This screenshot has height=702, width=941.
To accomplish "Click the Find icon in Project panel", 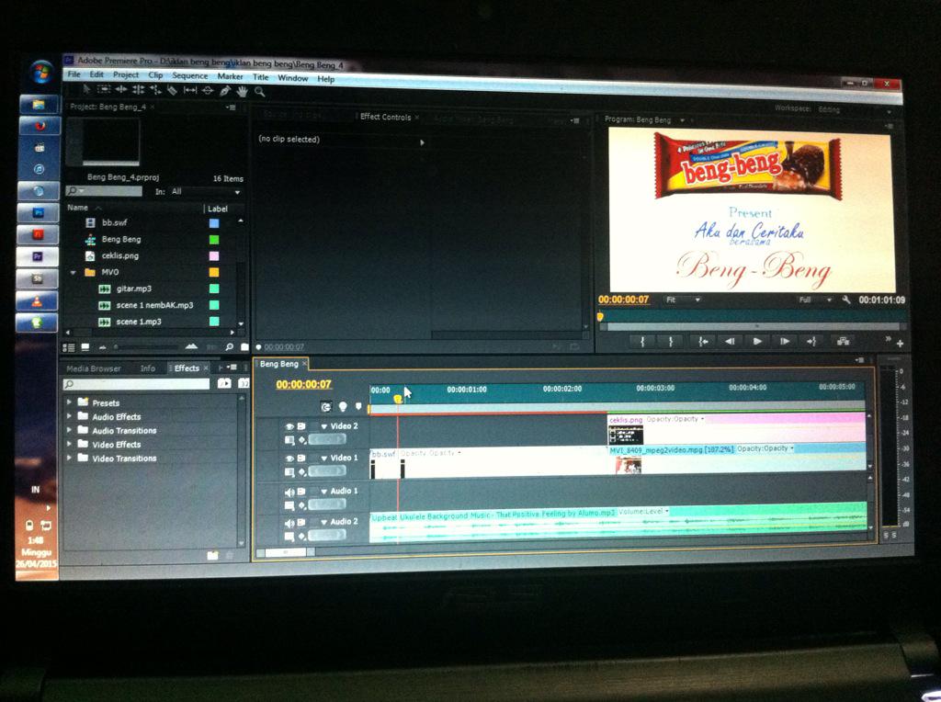I will [229, 346].
